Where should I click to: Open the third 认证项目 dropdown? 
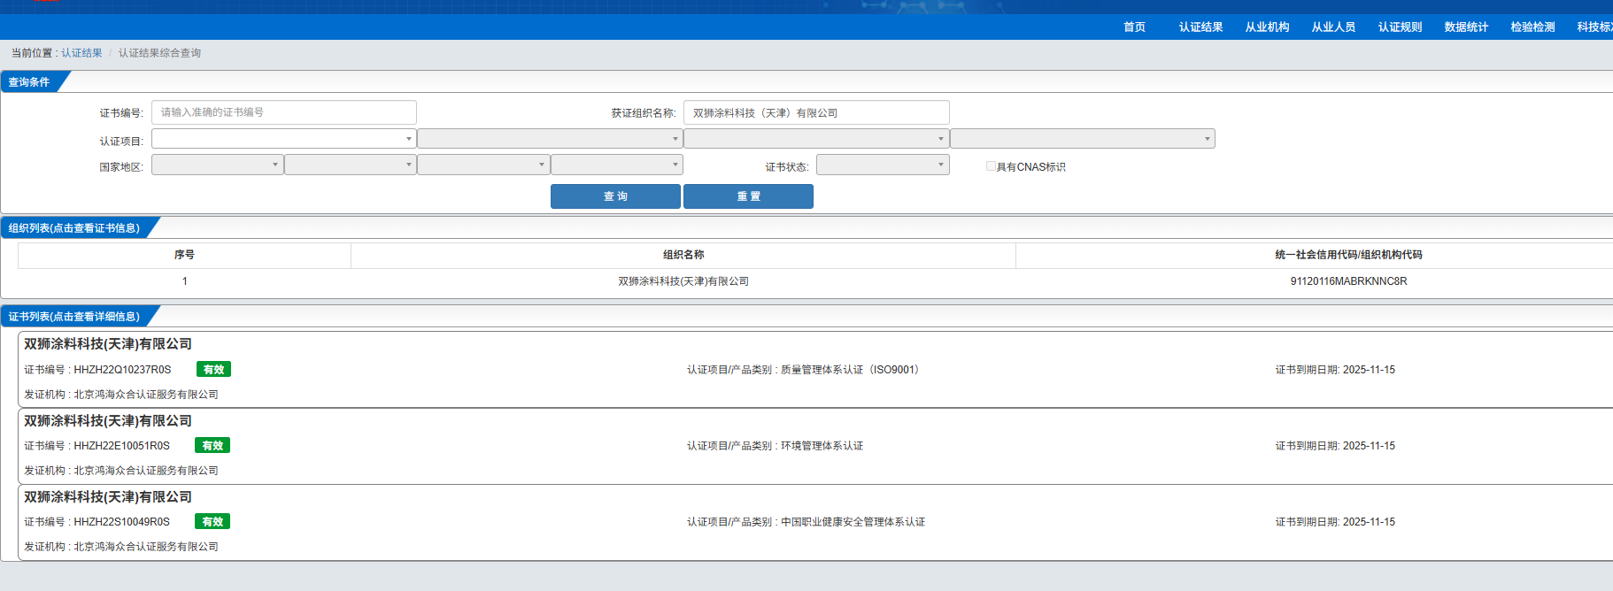(x=816, y=139)
